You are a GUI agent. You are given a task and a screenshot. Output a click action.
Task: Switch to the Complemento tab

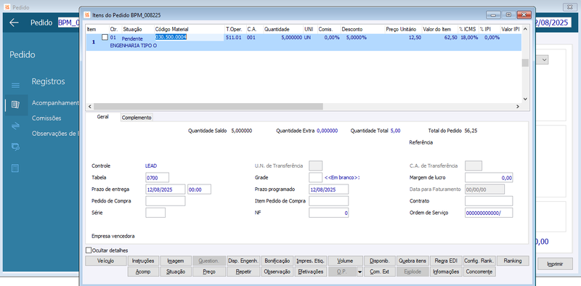coord(137,118)
